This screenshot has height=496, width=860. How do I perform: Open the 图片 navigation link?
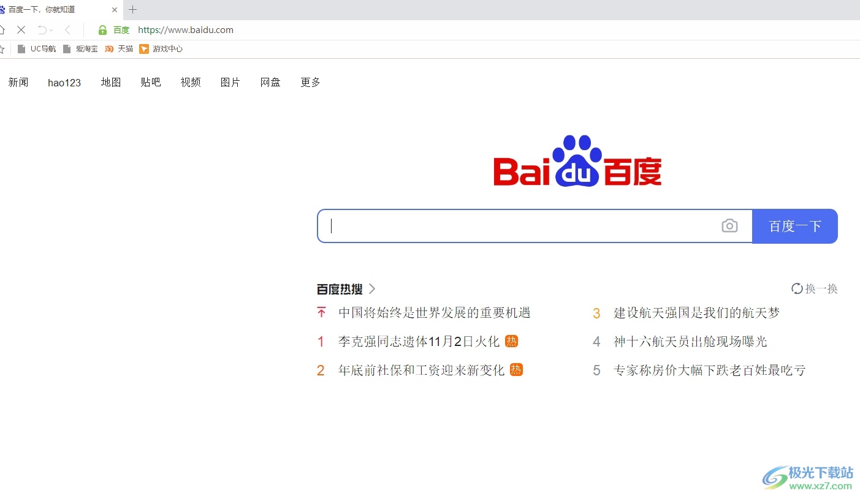tap(230, 82)
